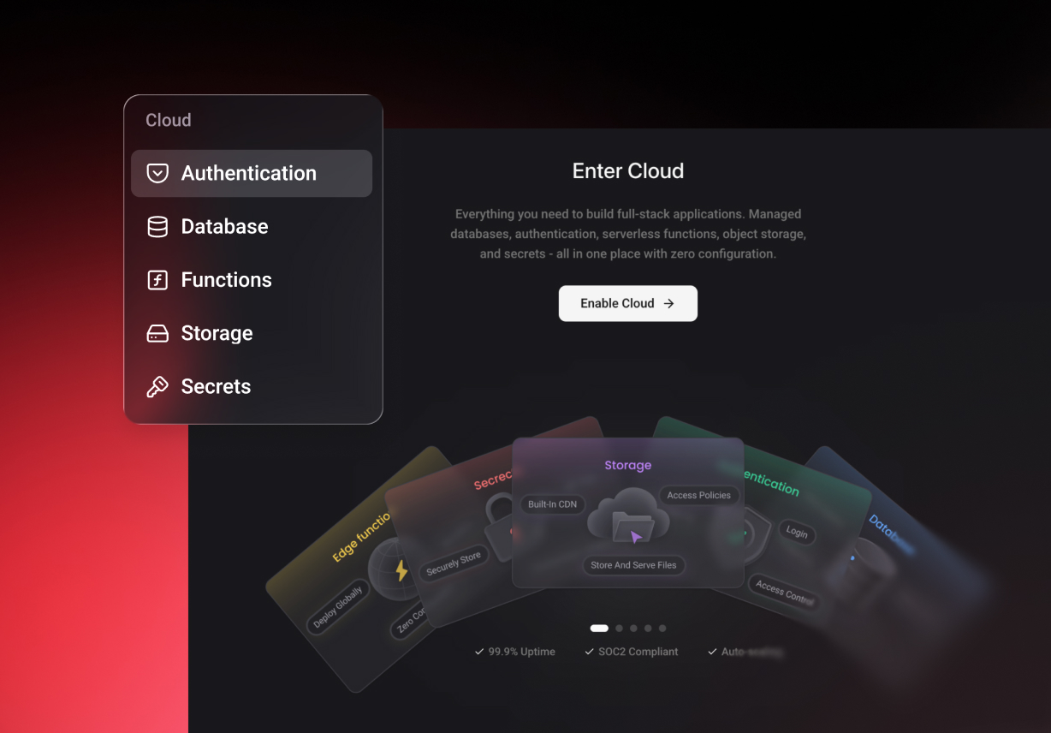Click the checkmark beside SOC2 Compliant

(x=589, y=652)
